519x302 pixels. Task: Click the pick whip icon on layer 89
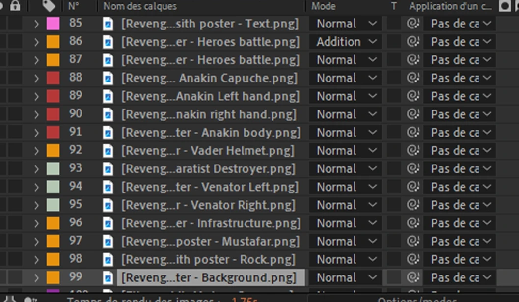[x=413, y=96]
